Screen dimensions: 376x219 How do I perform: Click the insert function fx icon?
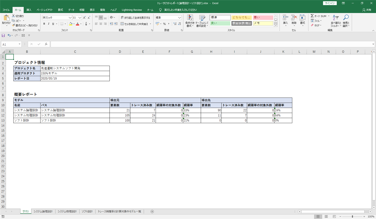click(x=46, y=44)
